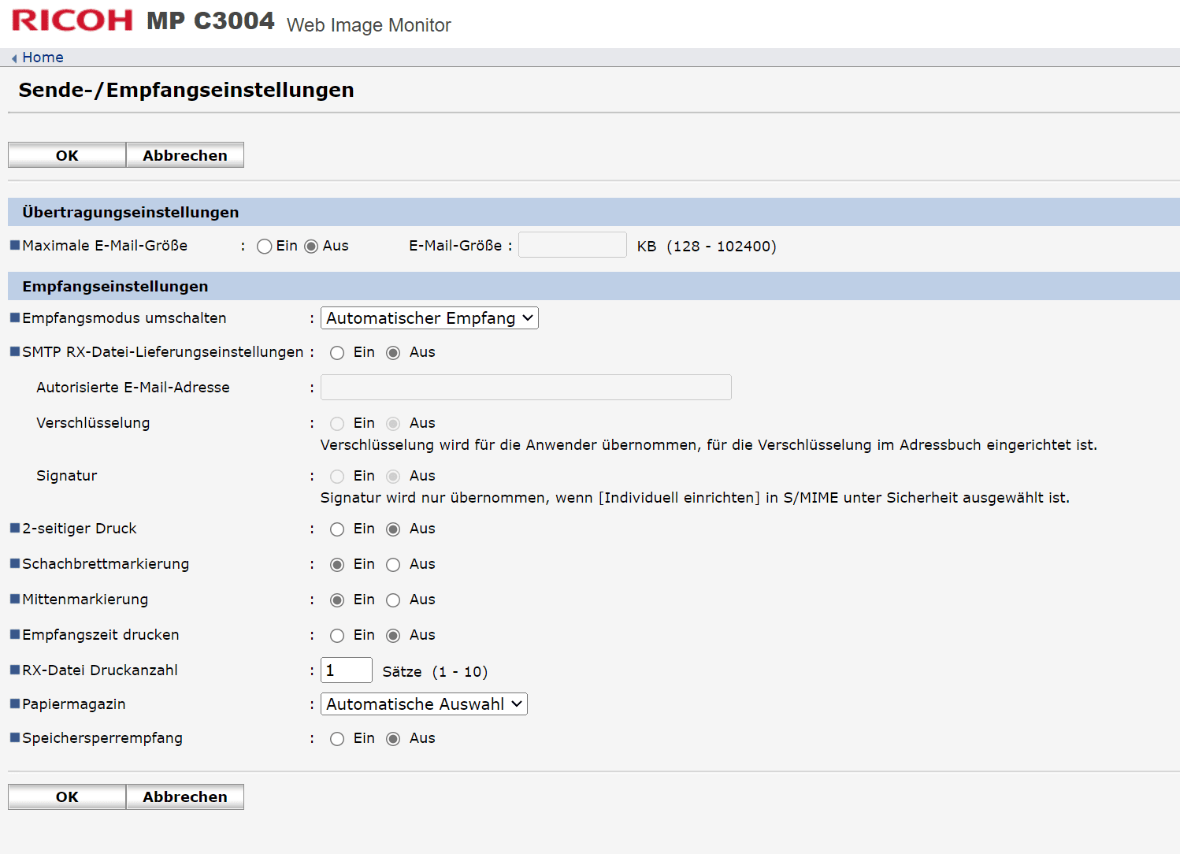
Task: Set SMTP RX-Datei-Lieferungseinstellungen to Ein
Action: [337, 353]
